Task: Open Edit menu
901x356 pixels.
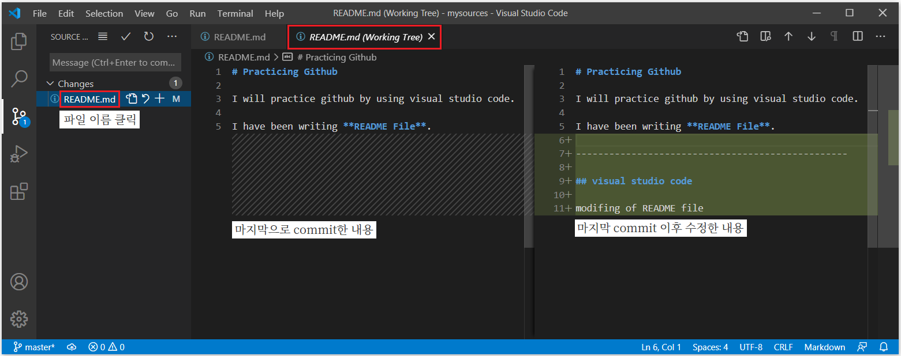Action: click(66, 13)
